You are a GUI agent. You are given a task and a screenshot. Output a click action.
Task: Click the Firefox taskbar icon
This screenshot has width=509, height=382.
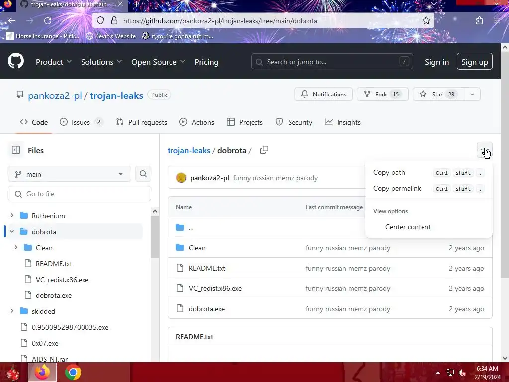43,372
